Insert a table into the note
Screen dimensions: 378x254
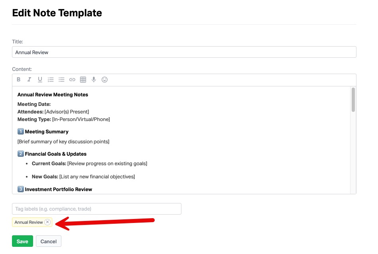point(83,80)
